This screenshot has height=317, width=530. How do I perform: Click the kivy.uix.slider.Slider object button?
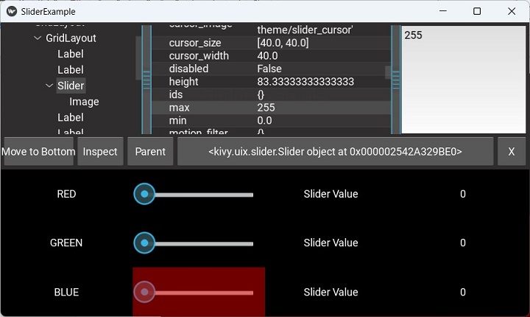335,151
